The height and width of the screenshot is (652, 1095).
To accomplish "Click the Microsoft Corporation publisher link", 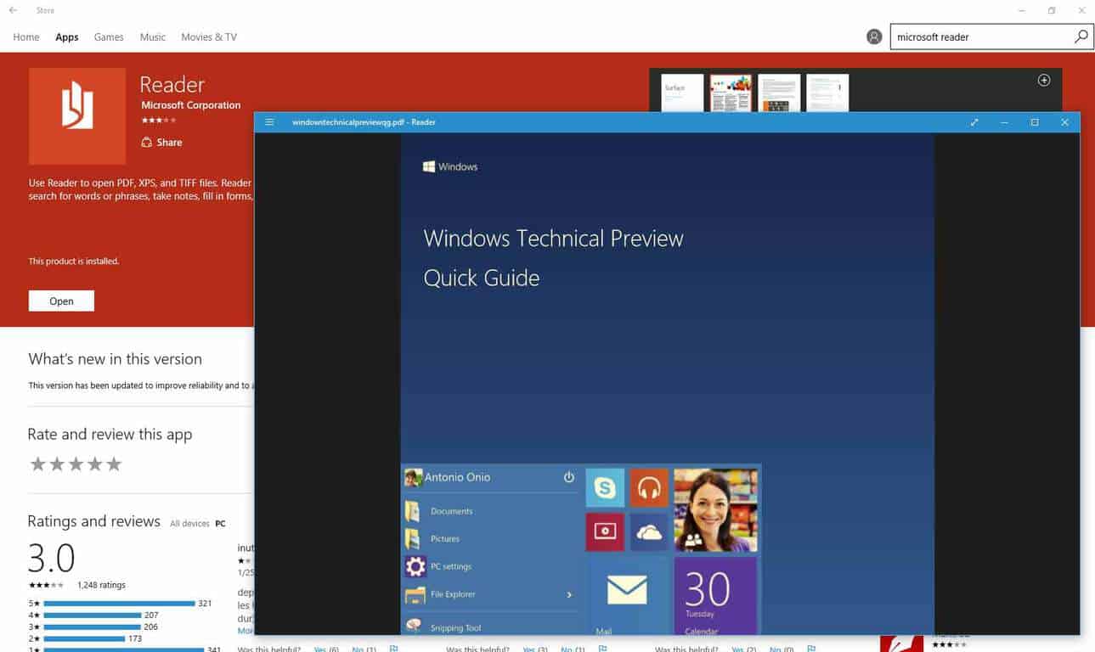I will pyautogui.click(x=191, y=105).
